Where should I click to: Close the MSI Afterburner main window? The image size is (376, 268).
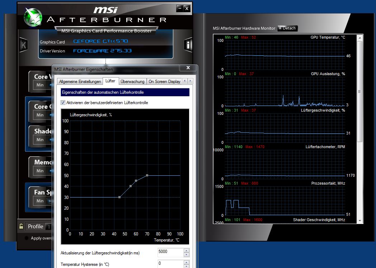point(187,8)
